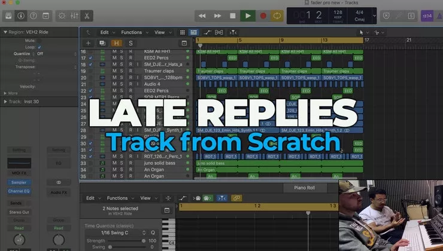Toggle the Flex show/hide button
Viewport: 443px width, 251px height.
(219, 32)
